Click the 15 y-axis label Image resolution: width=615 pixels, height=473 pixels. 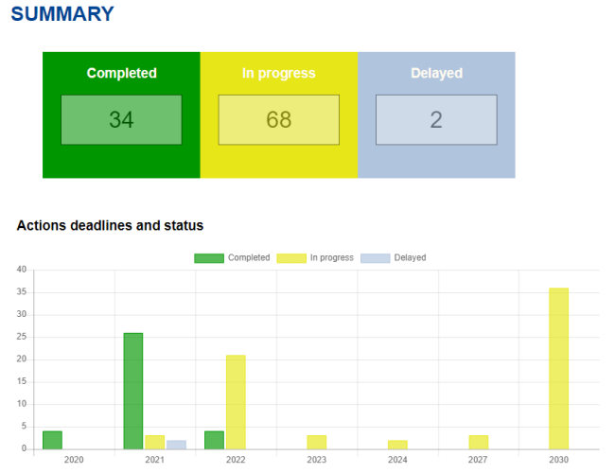22,381
